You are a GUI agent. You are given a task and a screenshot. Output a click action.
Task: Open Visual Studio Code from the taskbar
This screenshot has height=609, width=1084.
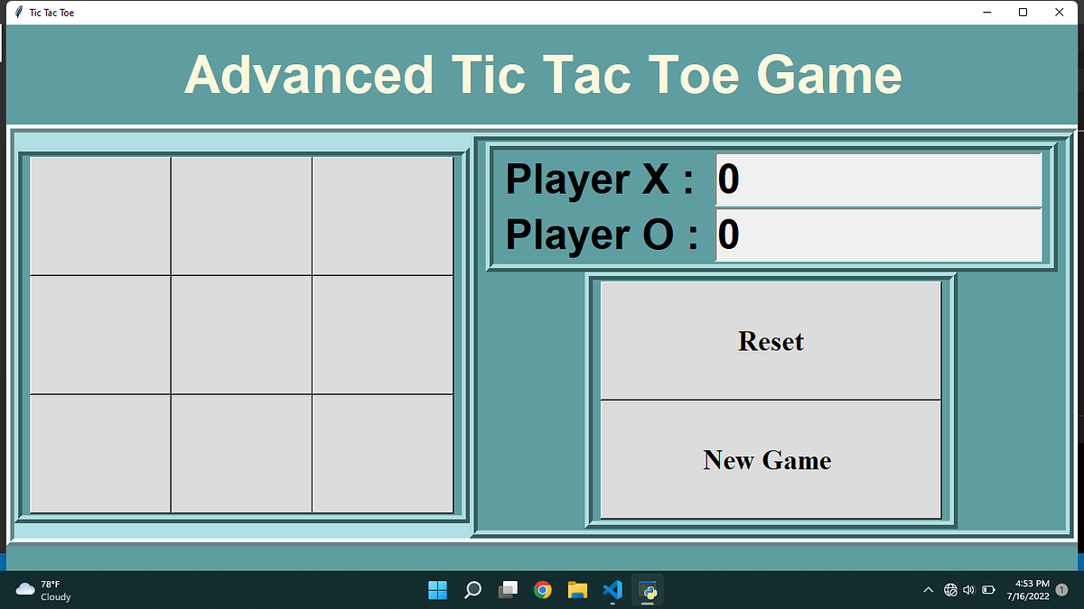click(612, 589)
